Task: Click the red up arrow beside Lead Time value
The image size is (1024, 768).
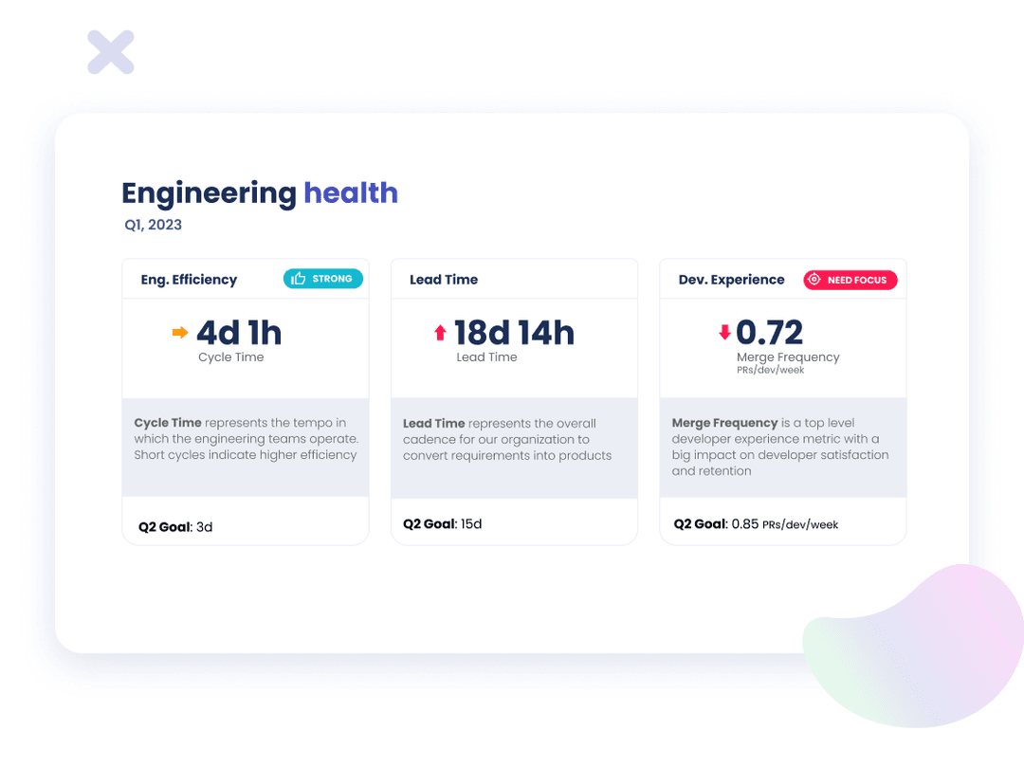Action: [440, 332]
